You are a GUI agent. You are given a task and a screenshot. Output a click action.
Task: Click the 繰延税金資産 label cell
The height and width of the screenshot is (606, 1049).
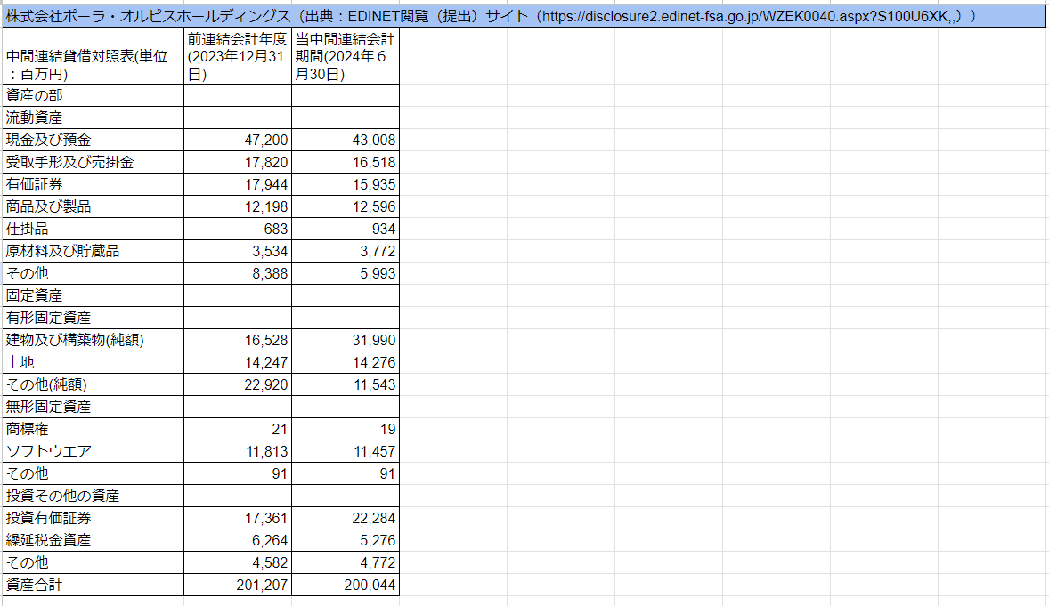(x=93, y=540)
